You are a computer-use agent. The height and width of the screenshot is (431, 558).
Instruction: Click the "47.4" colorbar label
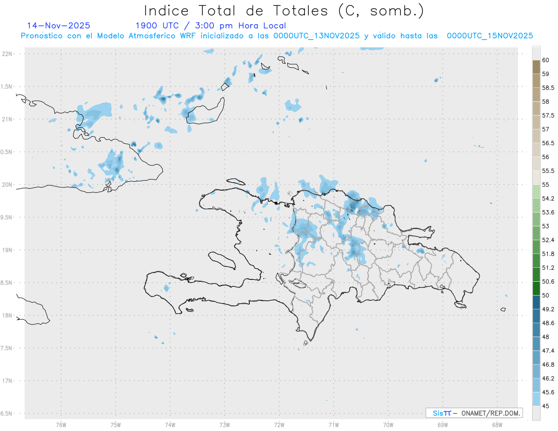[x=548, y=351]
